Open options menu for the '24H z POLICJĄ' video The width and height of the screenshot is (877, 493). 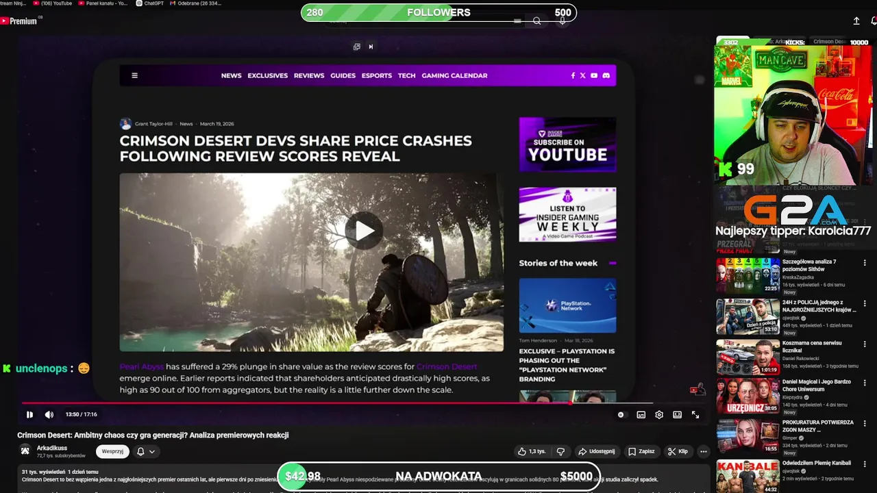point(865,303)
